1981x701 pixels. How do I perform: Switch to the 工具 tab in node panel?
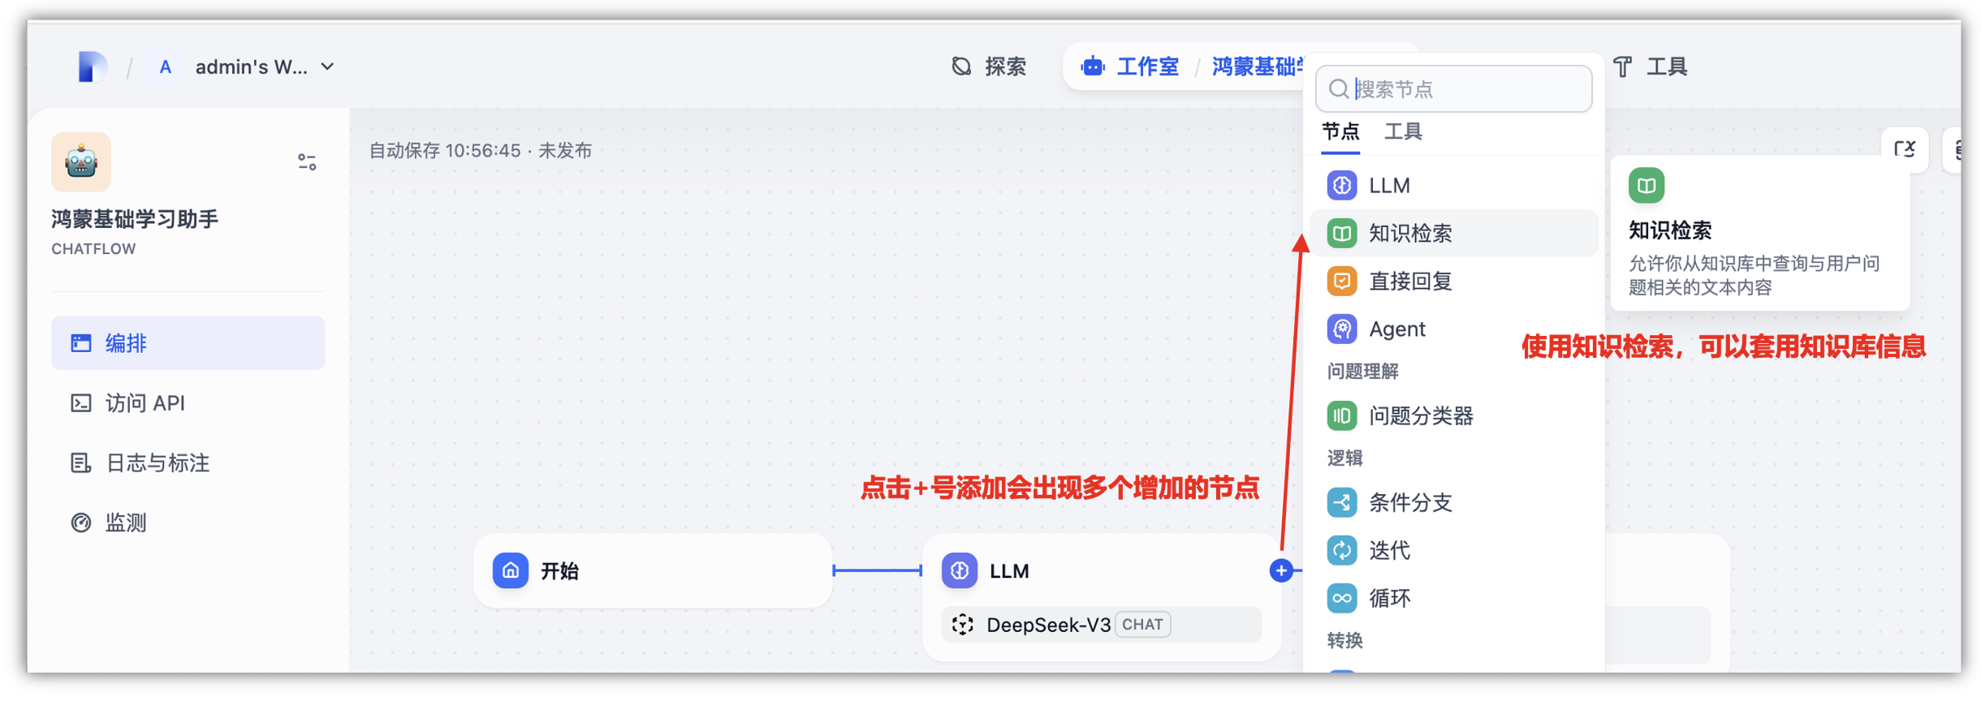pos(1403,131)
